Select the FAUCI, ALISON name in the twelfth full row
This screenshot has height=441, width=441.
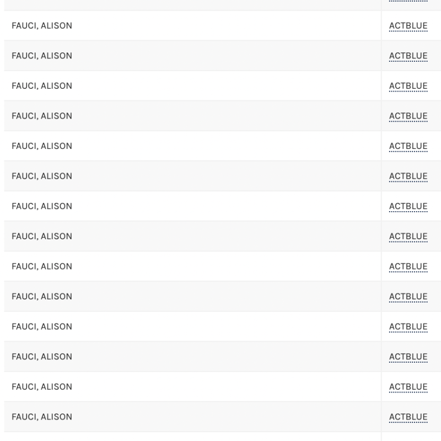[x=42, y=357]
